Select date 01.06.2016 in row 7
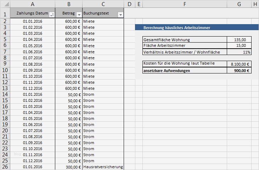259x170 pixels. (33, 52)
